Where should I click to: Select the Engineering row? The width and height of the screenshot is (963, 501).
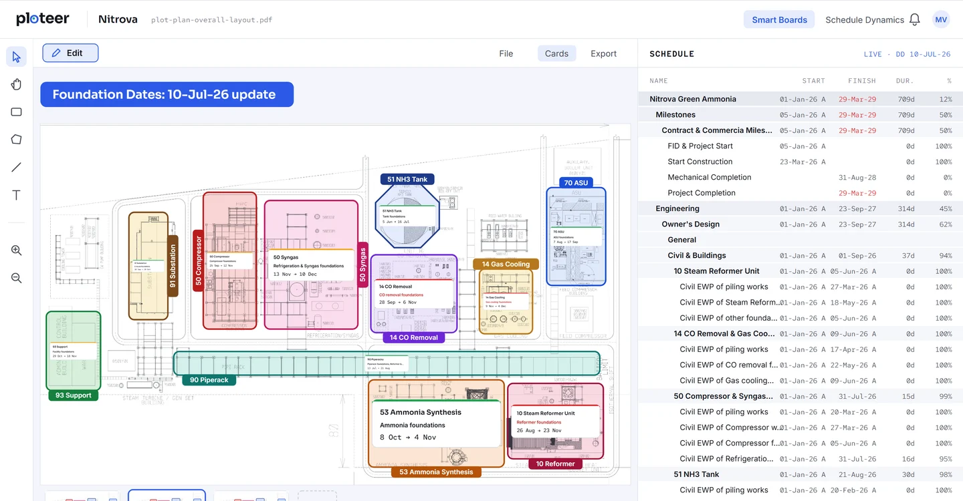(x=800, y=208)
